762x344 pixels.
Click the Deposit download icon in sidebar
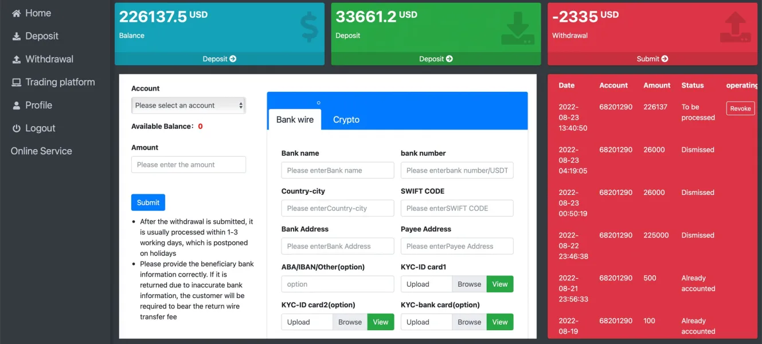tap(16, 36)
